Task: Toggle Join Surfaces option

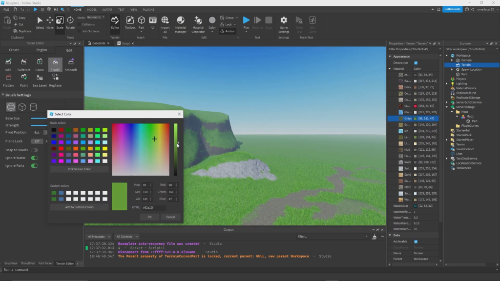Action: point(88,31)
